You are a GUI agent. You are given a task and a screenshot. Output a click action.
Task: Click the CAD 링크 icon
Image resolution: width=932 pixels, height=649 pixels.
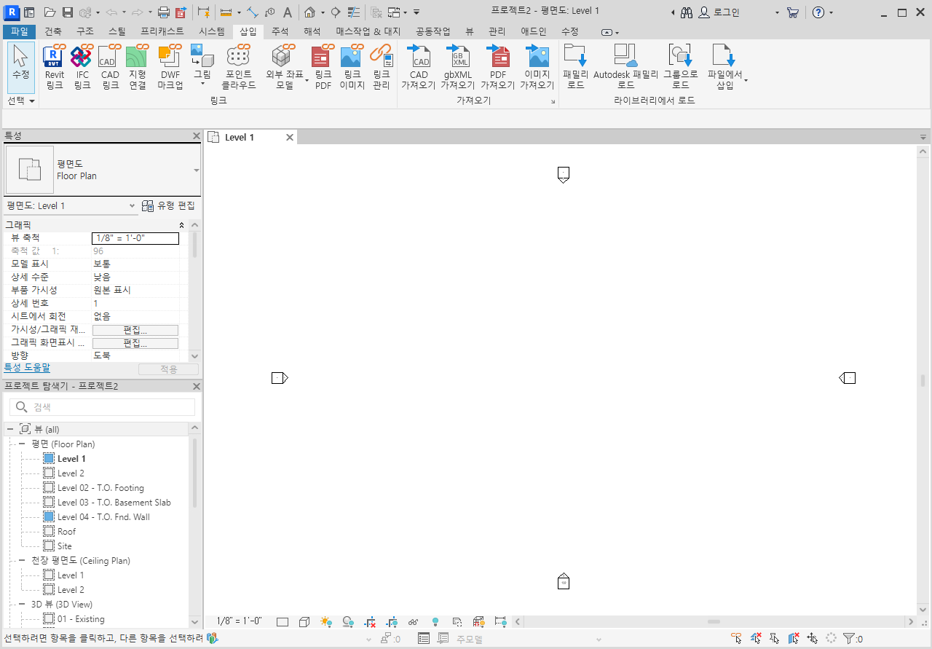point(110,67)
